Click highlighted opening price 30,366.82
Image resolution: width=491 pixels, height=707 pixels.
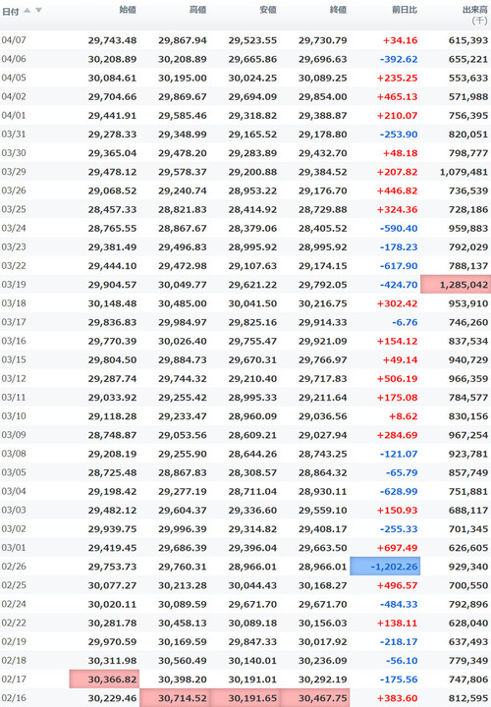(104, 680)
